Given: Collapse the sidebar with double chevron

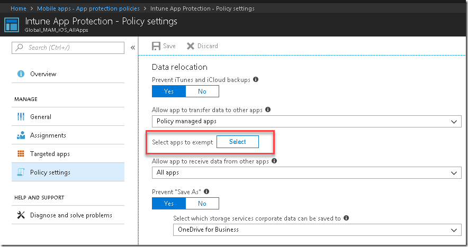Looking at the screenshot, I should [133, 48].
